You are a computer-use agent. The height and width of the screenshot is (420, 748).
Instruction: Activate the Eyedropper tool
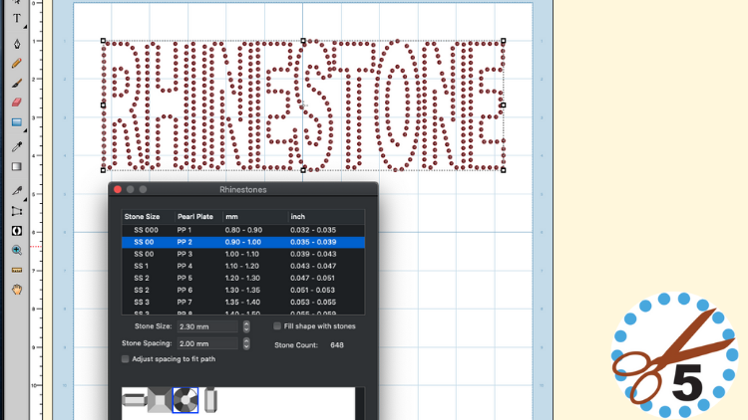[x=17, y=147]
